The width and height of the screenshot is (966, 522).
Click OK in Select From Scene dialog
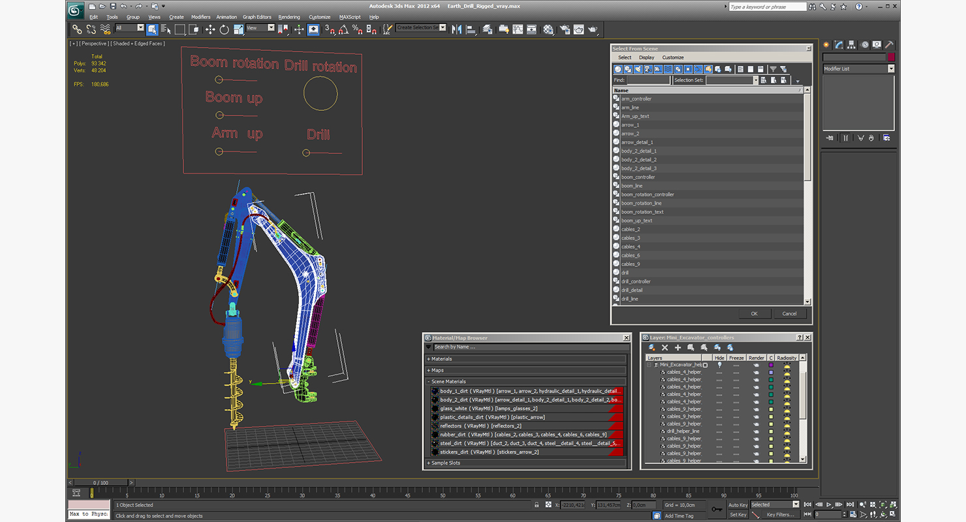(x=754, y=313)
